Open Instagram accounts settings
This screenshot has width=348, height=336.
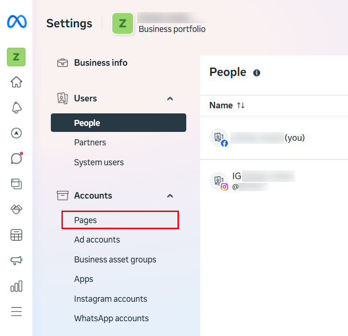click(x=110, y=299)
